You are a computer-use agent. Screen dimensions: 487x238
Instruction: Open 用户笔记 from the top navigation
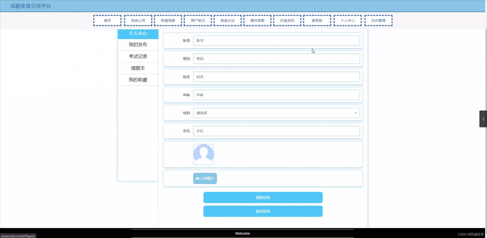198,21
